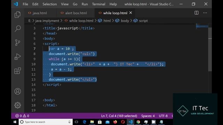Click the Type here to search box
223x125 pixels.
coord(46,122)
